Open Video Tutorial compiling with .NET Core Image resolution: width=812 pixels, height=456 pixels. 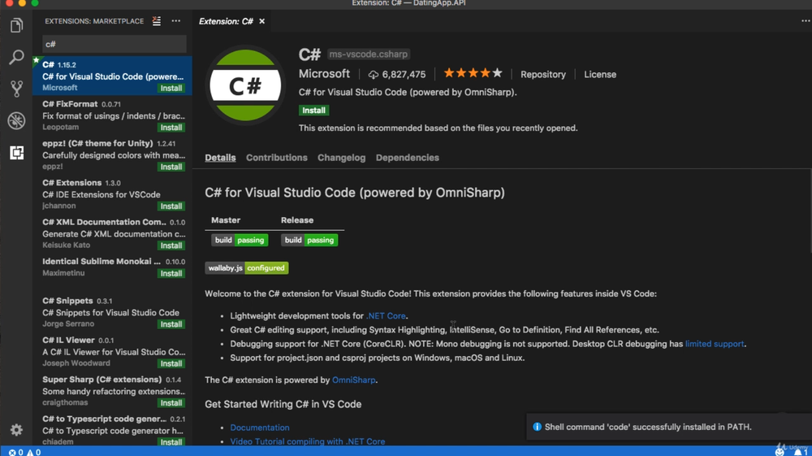(x=308, y=441)
